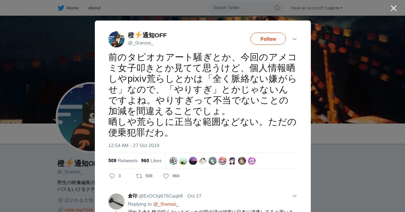Click the Twitter bird logo icon
Image resolution: width=405 pixels, height=212 pixels.
point(61,8)
